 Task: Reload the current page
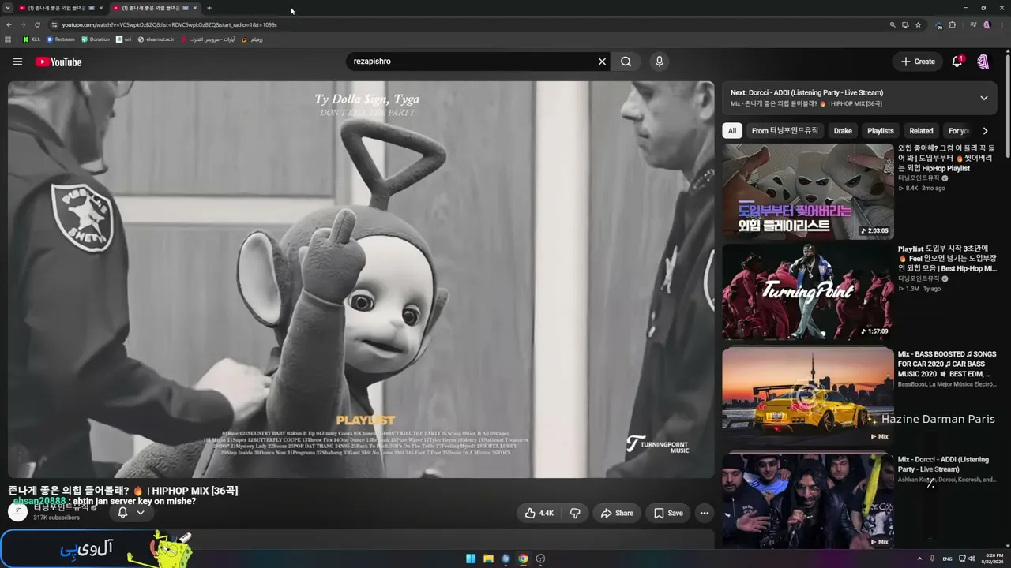click(x=39, y=24)
